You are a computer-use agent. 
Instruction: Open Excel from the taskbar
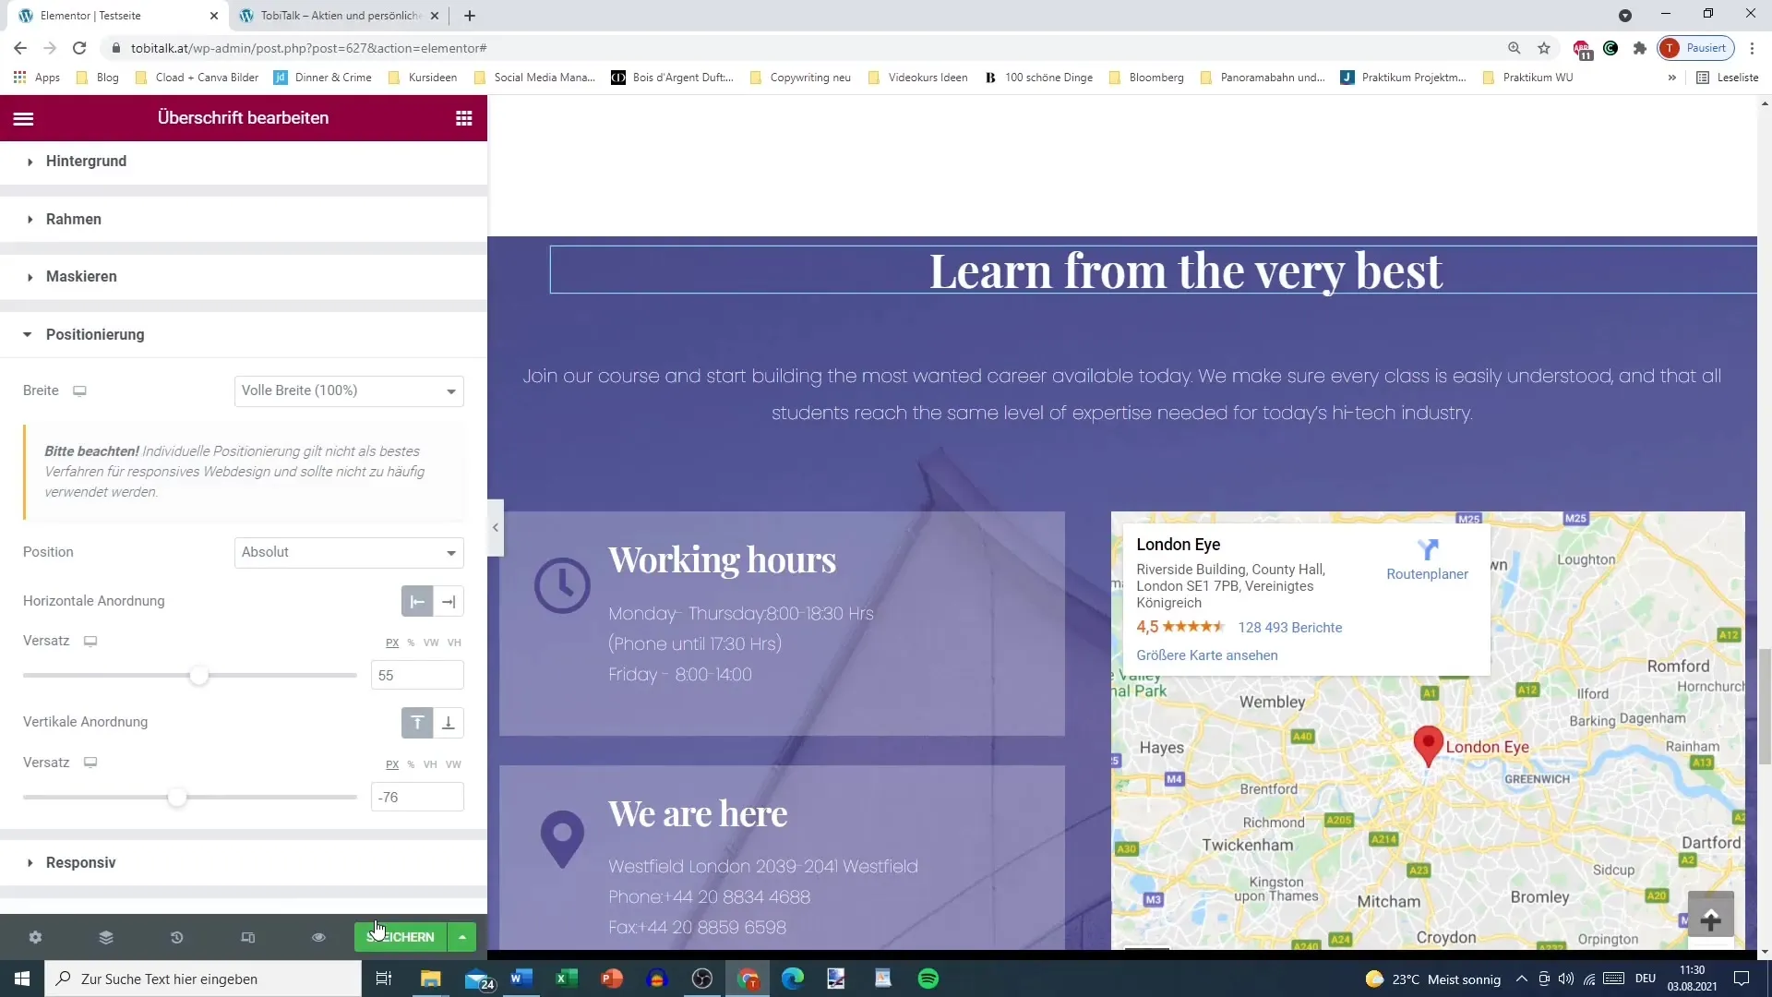[x=566, y=979]
